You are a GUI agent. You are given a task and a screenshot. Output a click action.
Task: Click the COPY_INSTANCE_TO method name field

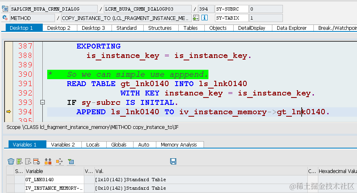(126, 18)
